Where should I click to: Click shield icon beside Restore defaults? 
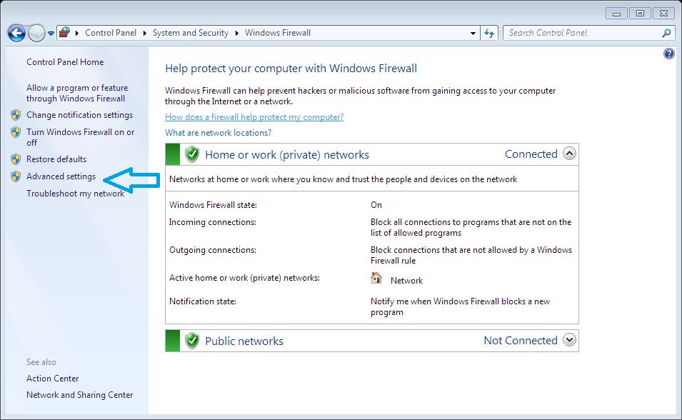16,159
